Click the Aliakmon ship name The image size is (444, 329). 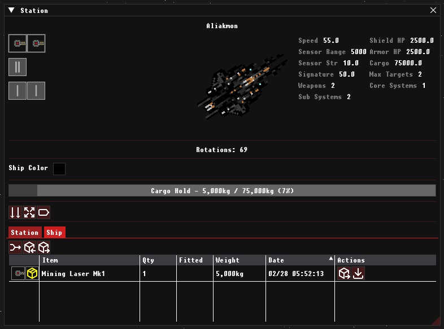click(x=222, y=26)
